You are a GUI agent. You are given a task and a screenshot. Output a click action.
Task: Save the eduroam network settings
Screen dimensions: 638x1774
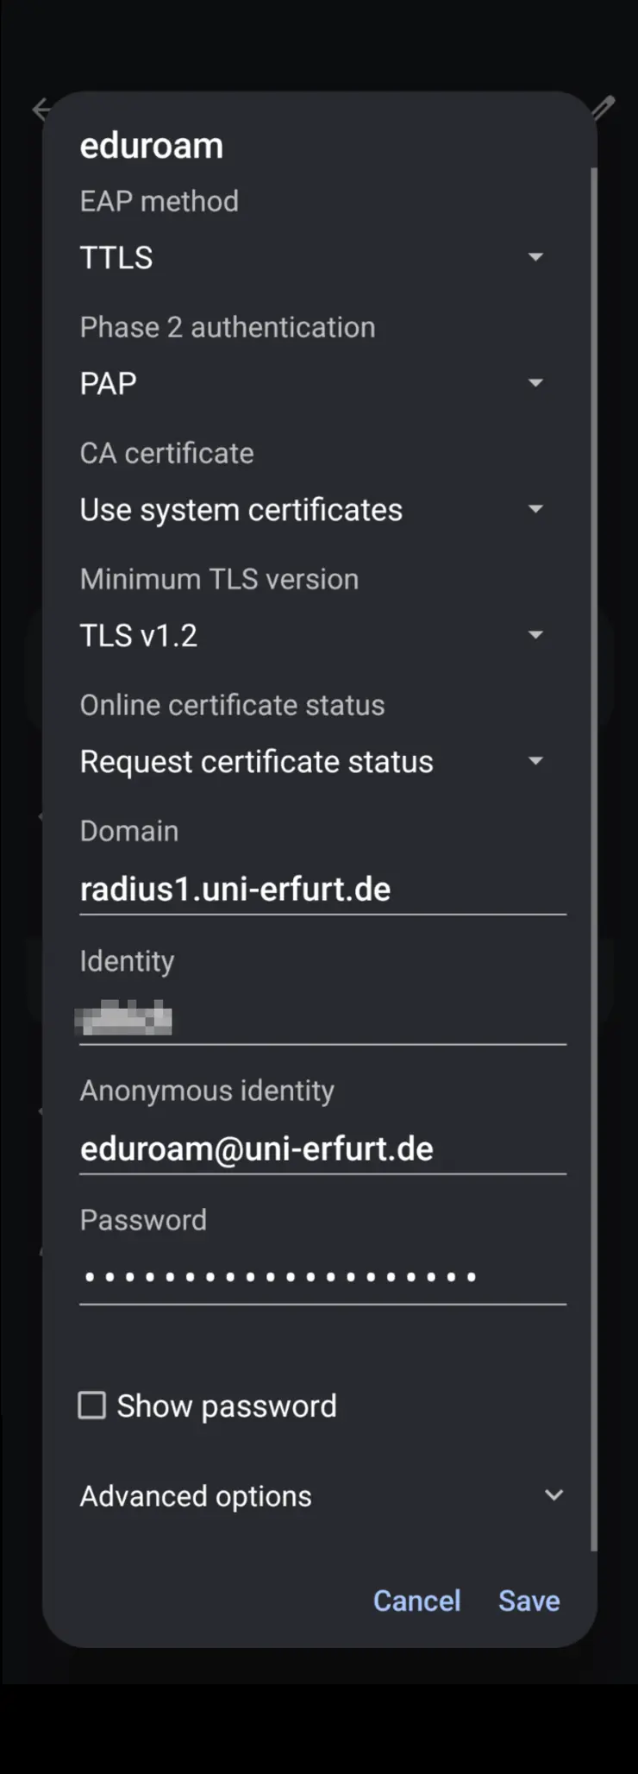(x=529, y=1601)
